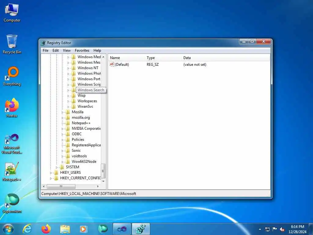This screenshot has height=235, width=313.
Task: Click the muted volume tray icon
Action: click(x=282, y=229)
